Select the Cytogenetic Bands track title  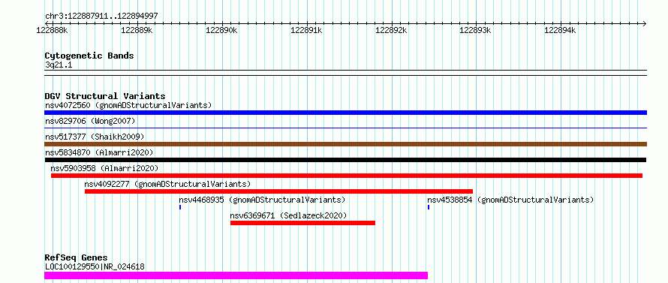89,56
